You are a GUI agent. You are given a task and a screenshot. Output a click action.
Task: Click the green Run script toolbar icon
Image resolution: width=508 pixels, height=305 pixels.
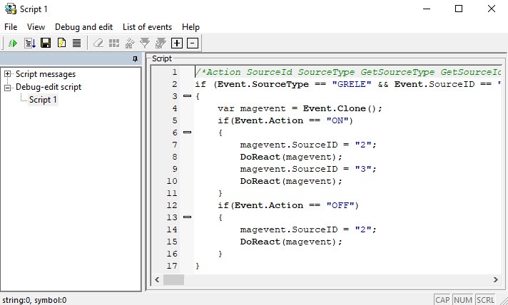pyautogui.click(x=13, y=43)
